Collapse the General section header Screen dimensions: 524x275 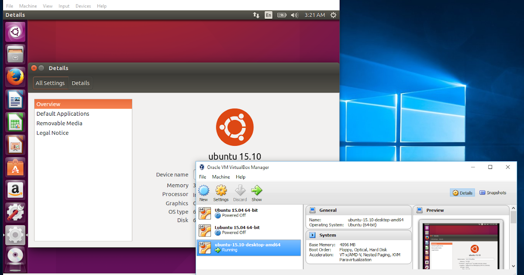[359, 210]
